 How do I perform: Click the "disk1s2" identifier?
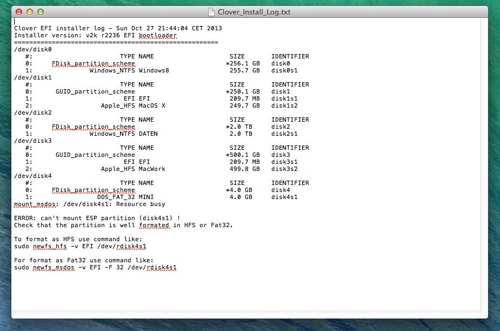[284, 105]
